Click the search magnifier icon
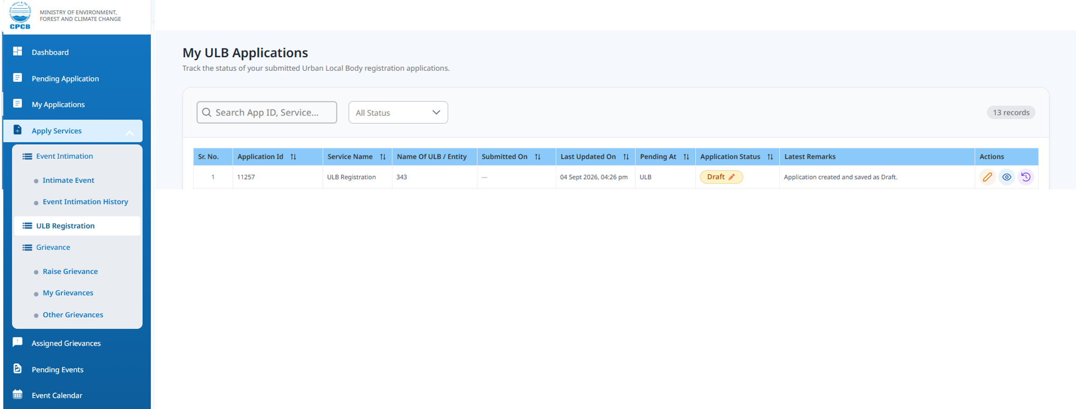This screenshot has width=1076, height=409. (207, 113)
